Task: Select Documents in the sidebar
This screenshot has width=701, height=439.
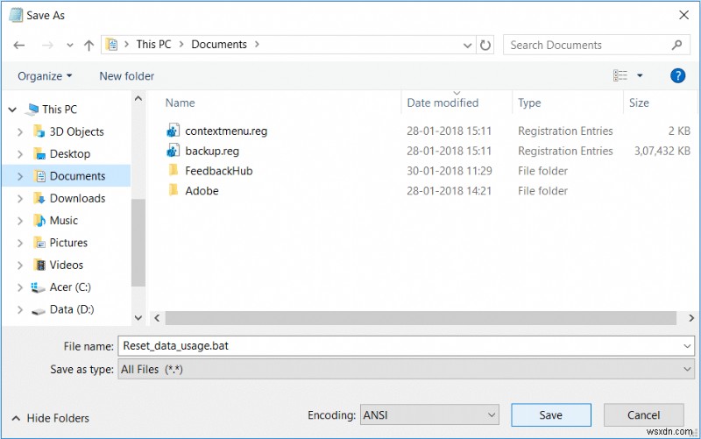Action: (x=77, y=176)
